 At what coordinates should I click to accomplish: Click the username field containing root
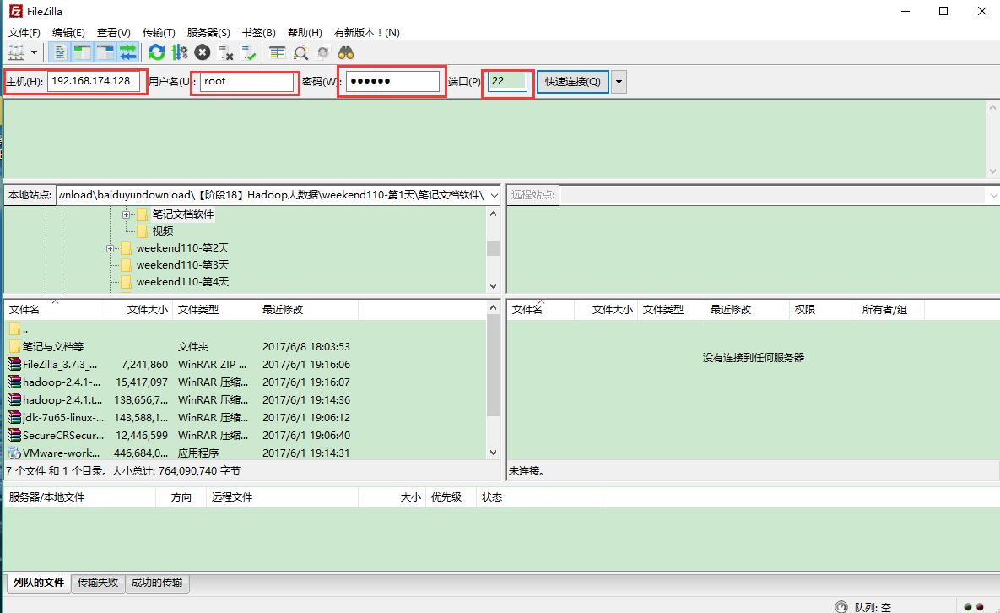(246, 82)
